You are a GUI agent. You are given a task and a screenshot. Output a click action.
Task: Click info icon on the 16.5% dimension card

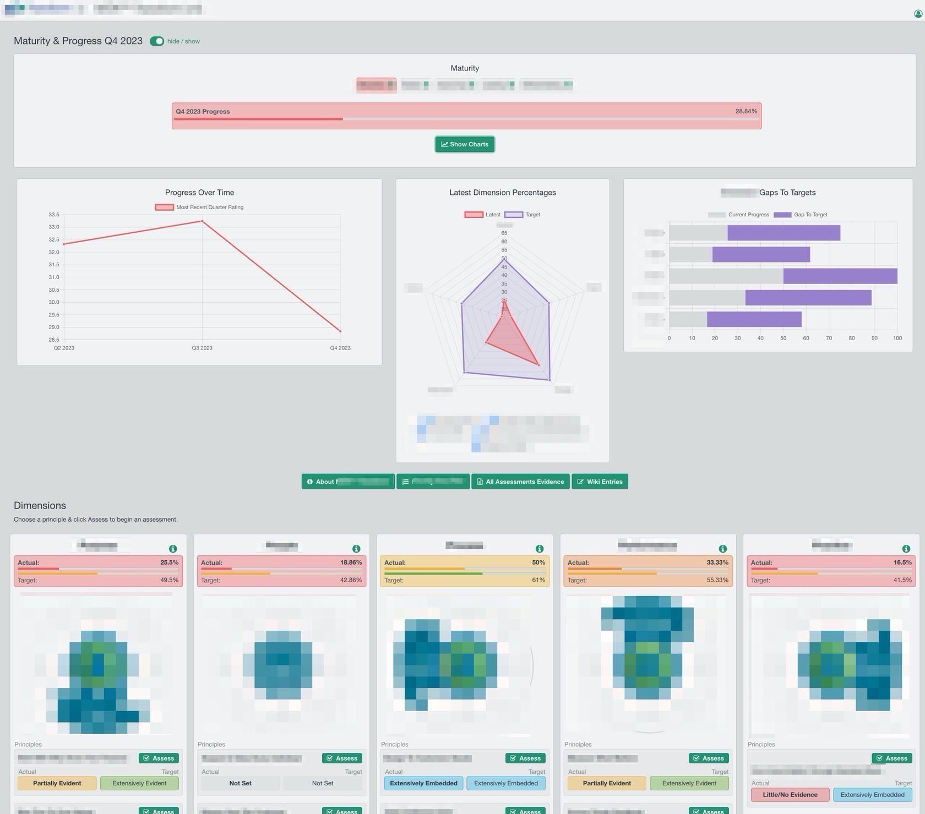point(906,549)
